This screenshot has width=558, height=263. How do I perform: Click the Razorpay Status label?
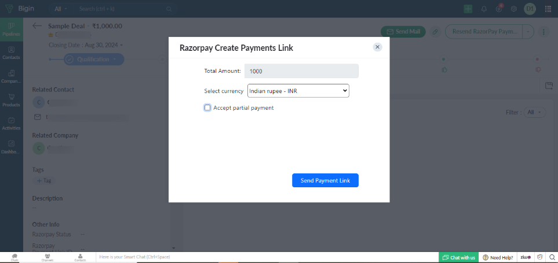52,234
